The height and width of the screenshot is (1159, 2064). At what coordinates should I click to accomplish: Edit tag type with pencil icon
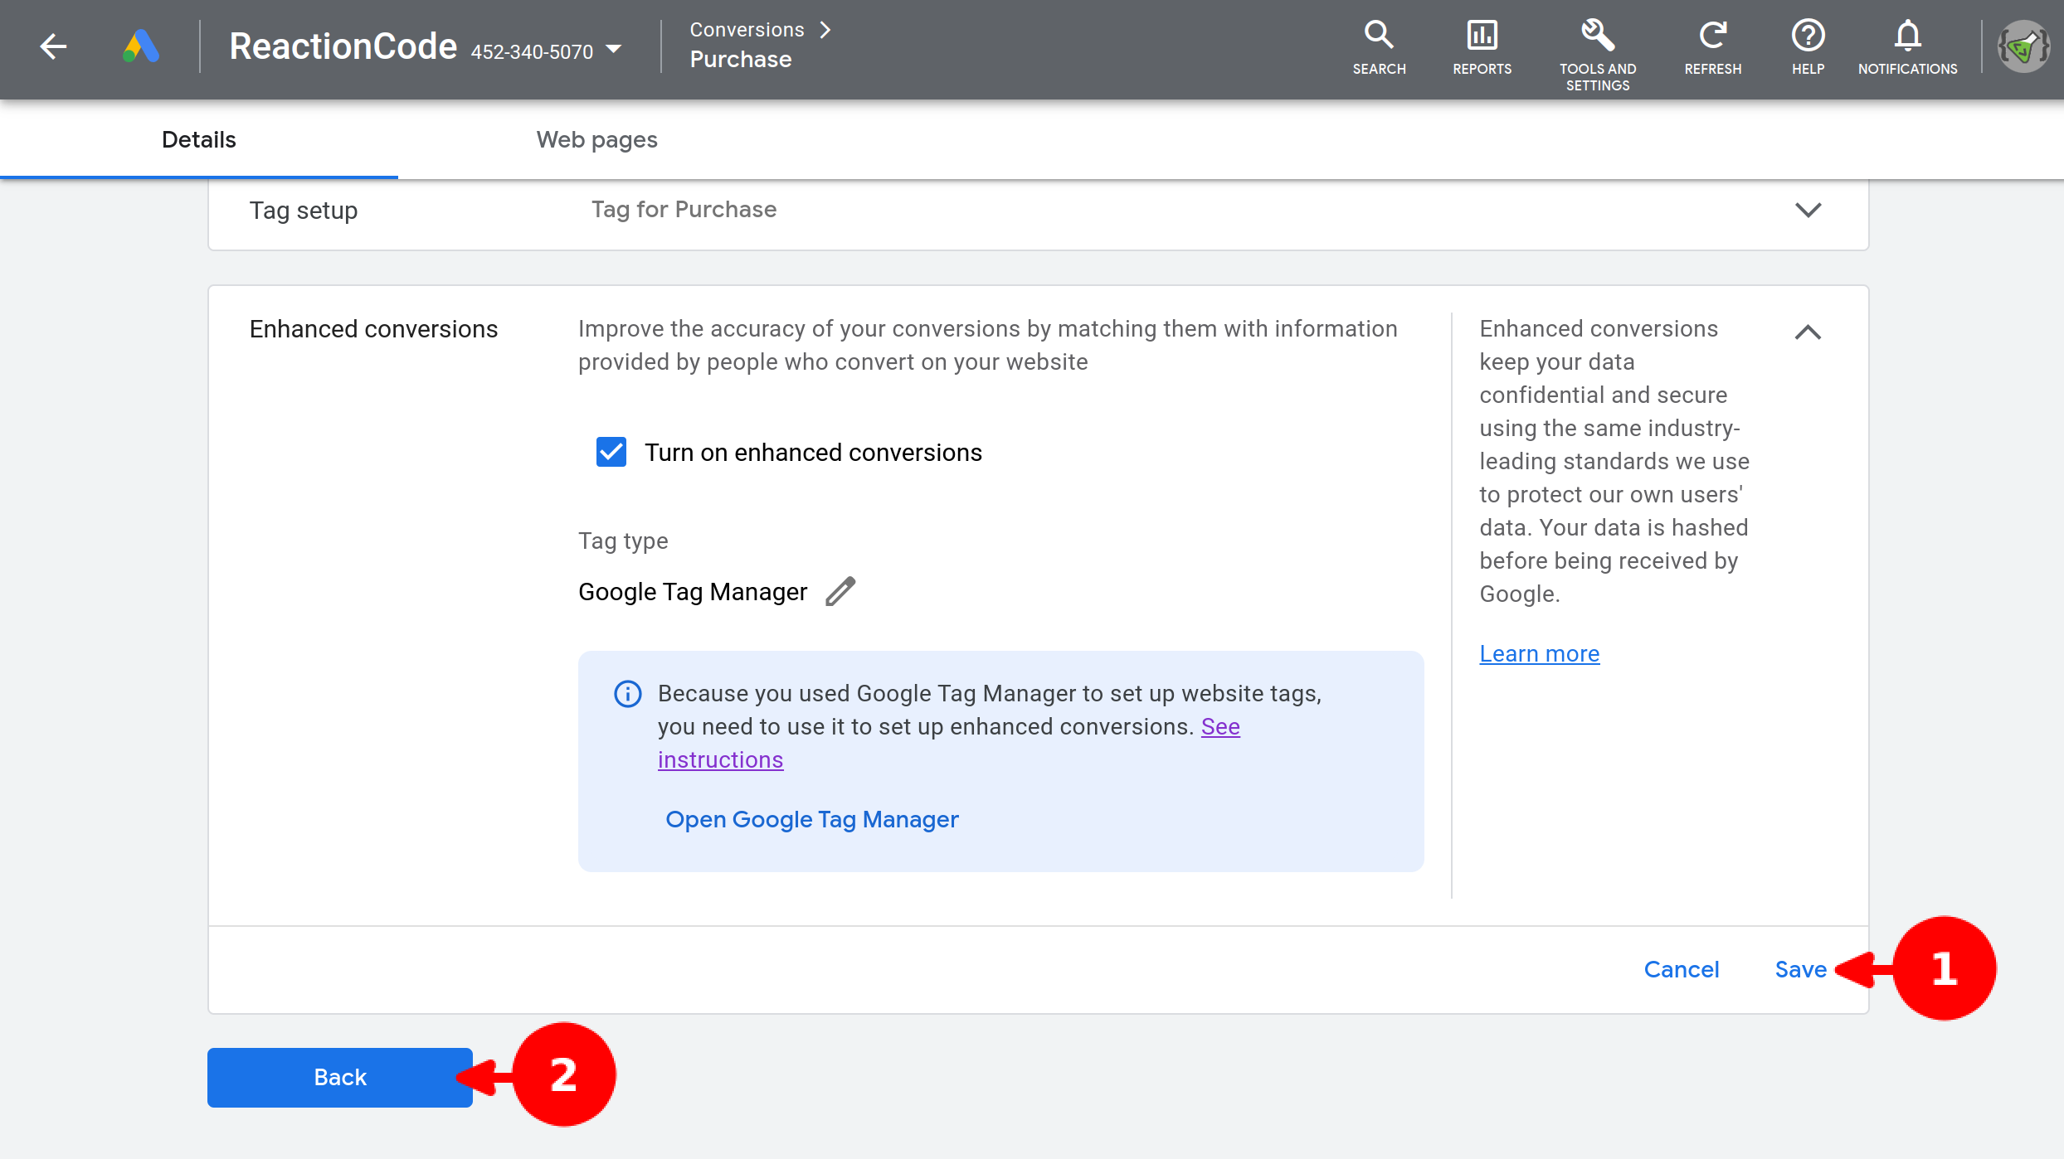(840, 592)
